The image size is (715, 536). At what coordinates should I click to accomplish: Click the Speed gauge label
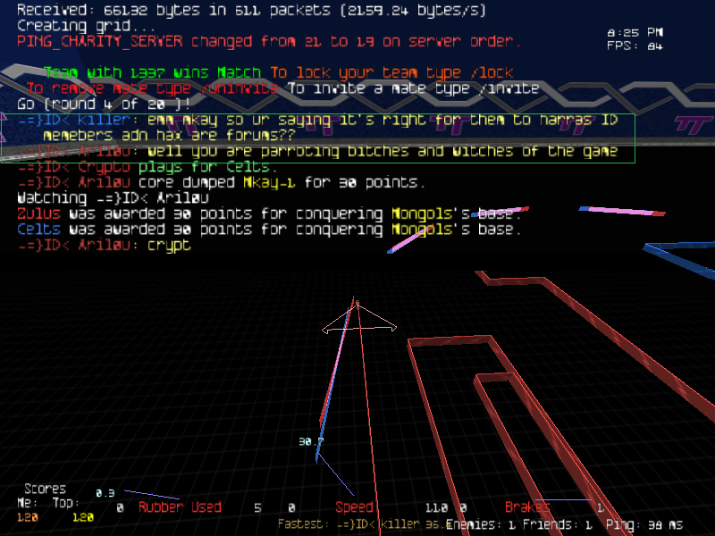pyautogui.click(x=354, y=507)
